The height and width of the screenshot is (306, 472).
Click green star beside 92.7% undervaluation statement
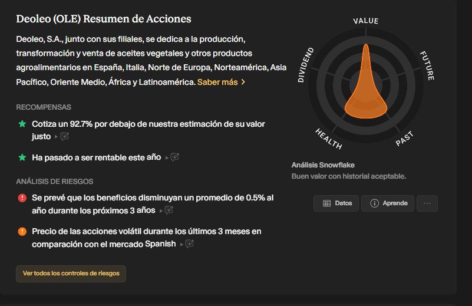tap(22, 124)
